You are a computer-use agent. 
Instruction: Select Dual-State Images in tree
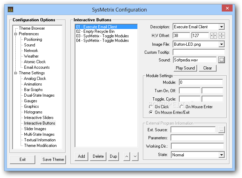39,95
